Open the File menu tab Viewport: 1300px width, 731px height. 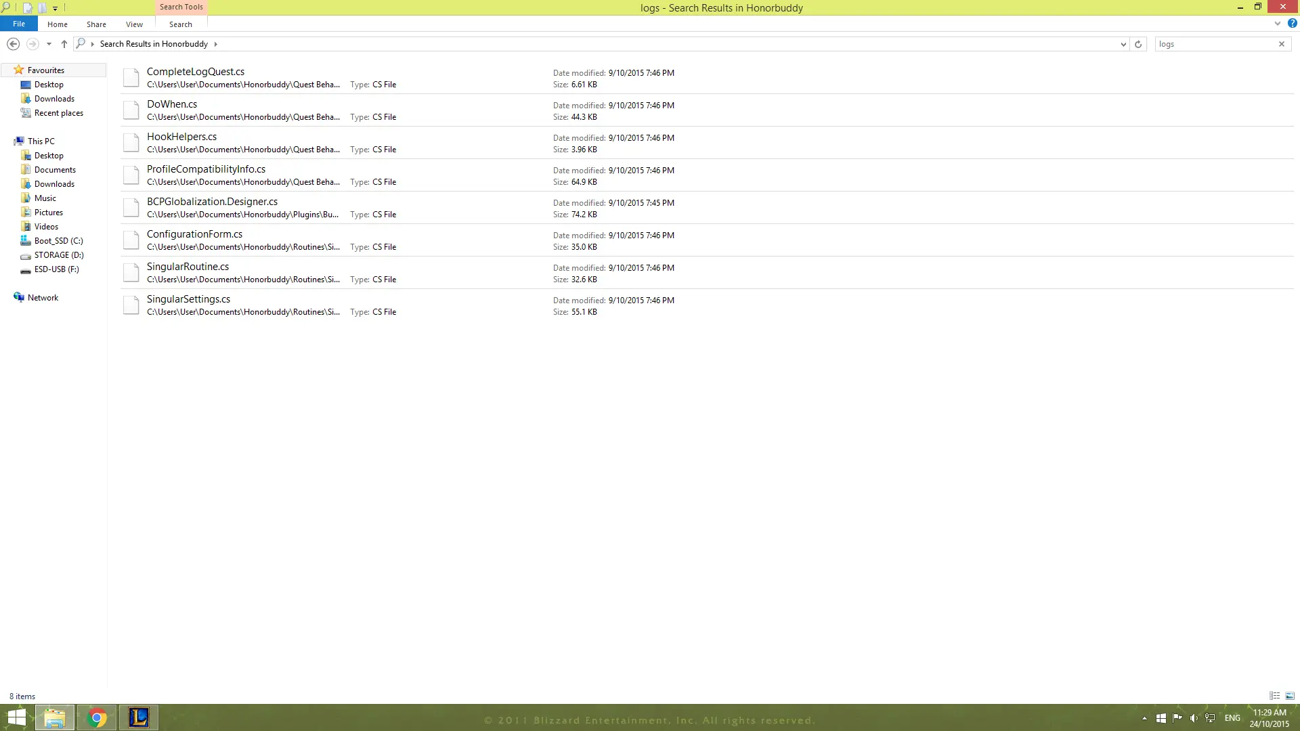19,24
